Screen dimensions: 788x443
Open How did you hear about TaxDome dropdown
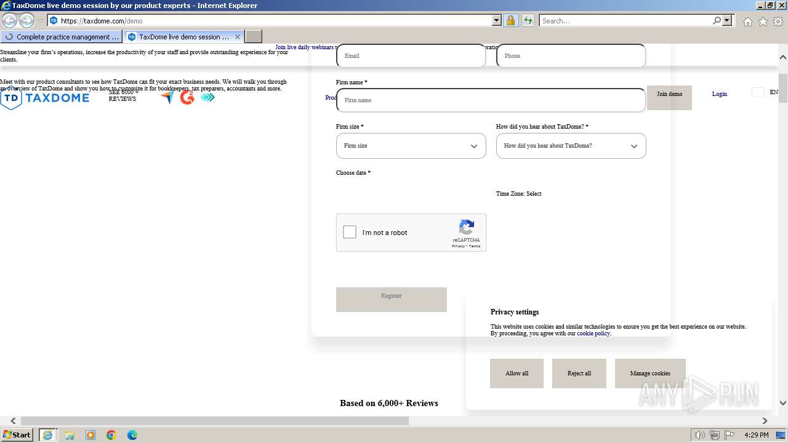point(571,146)
